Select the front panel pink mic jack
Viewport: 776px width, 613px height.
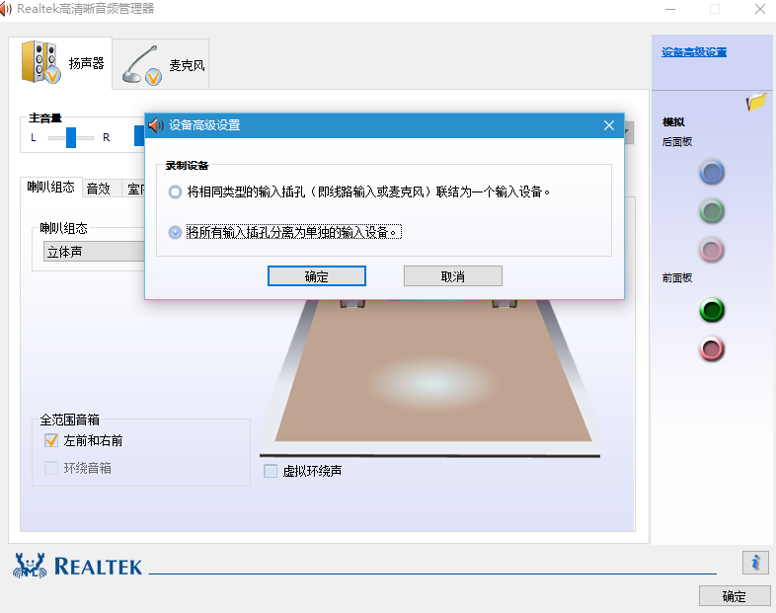(x=712, y=348)
